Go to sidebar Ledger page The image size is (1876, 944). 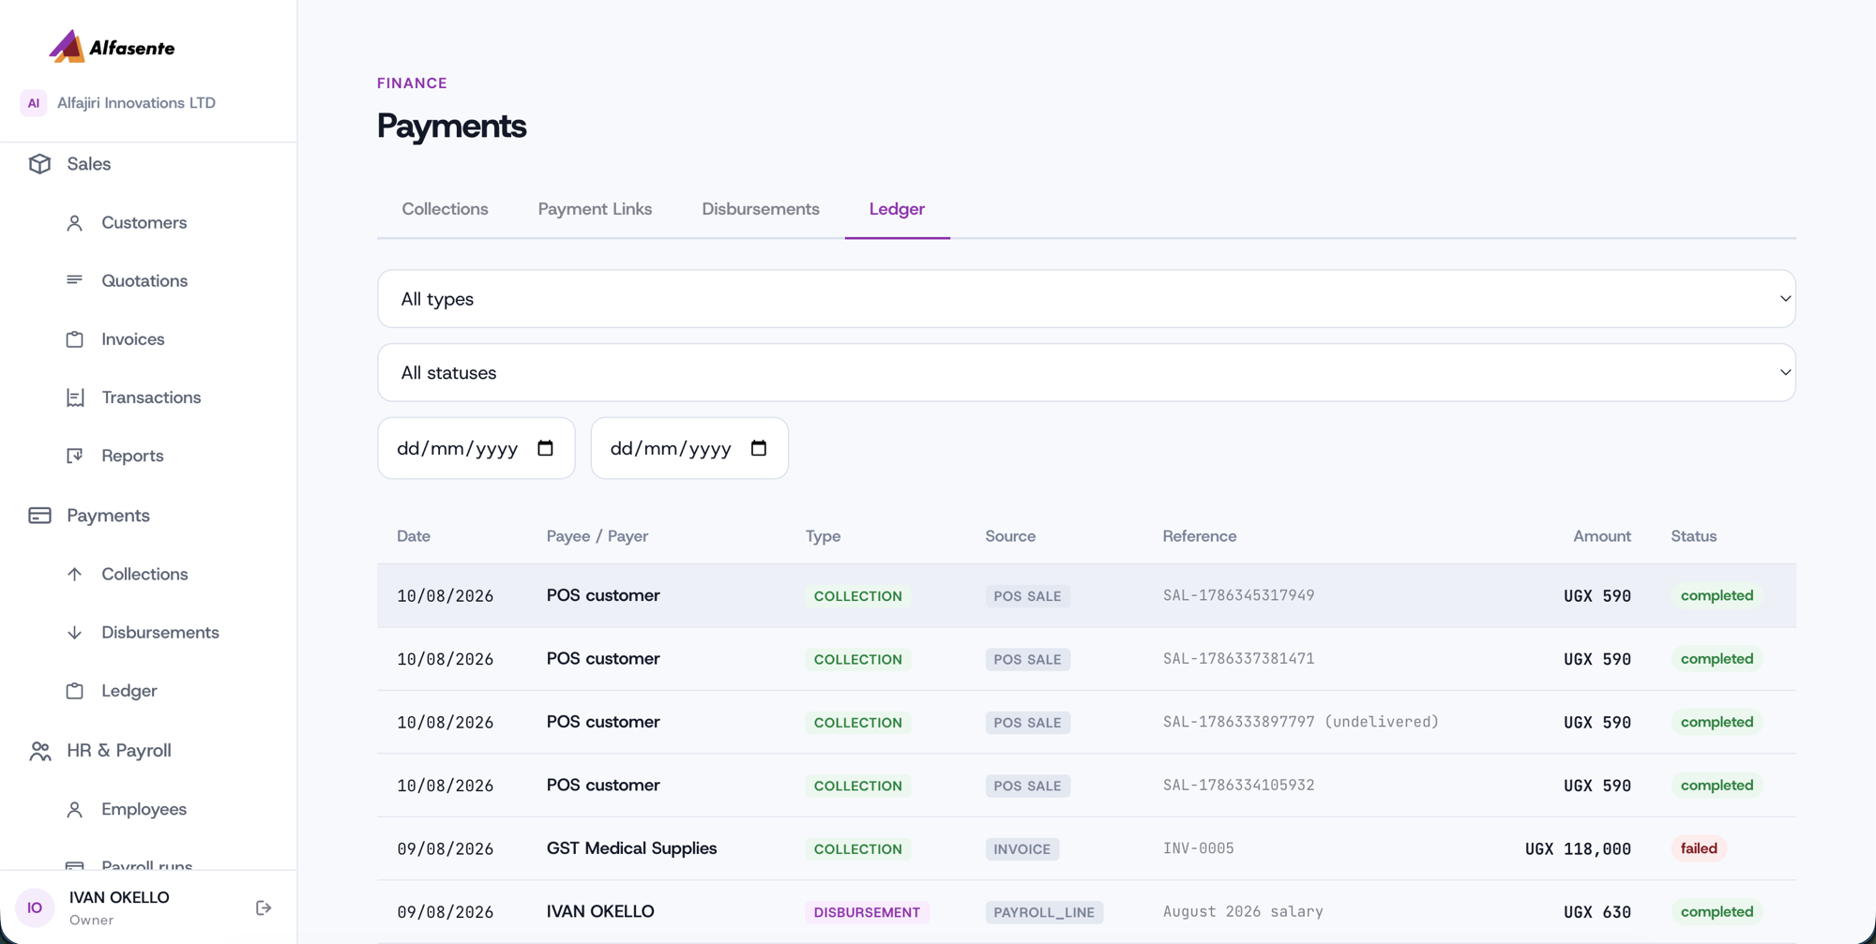129,691
